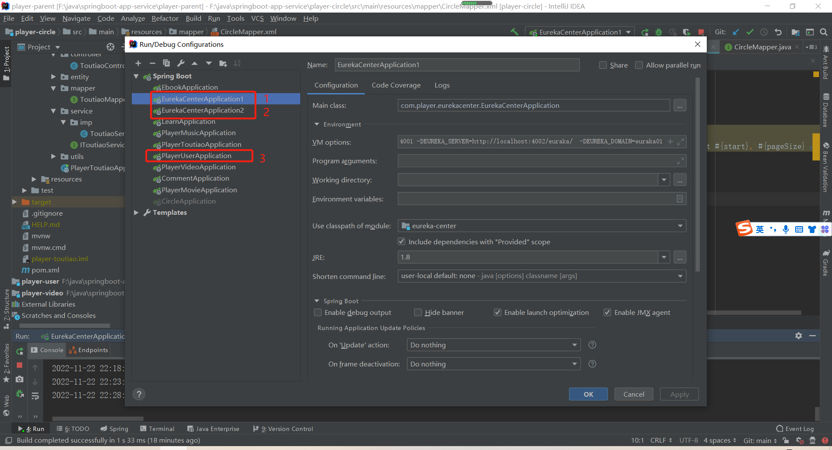Open help for 'Update' action

592,345
